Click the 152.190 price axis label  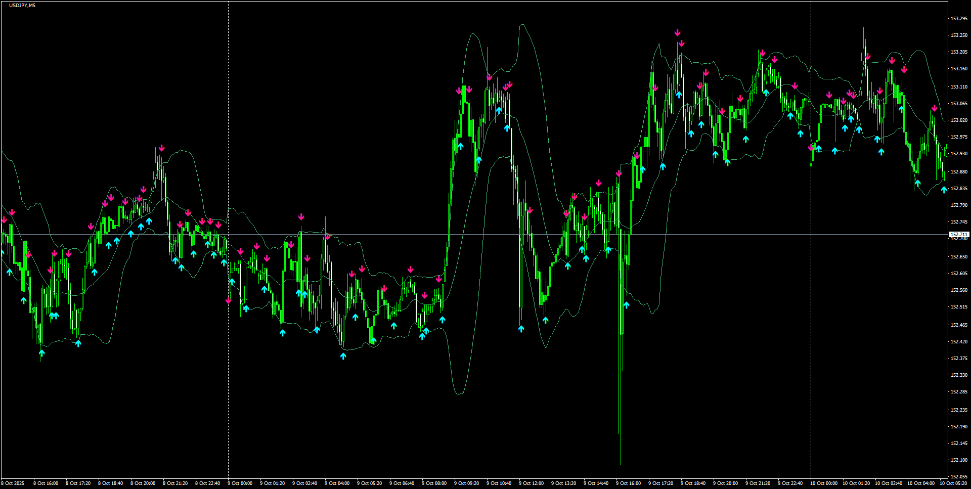pos(959,427)
